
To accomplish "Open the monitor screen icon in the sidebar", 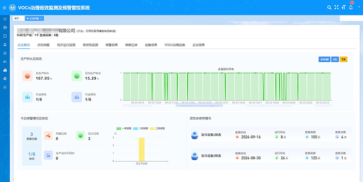I will coord(5,62).
